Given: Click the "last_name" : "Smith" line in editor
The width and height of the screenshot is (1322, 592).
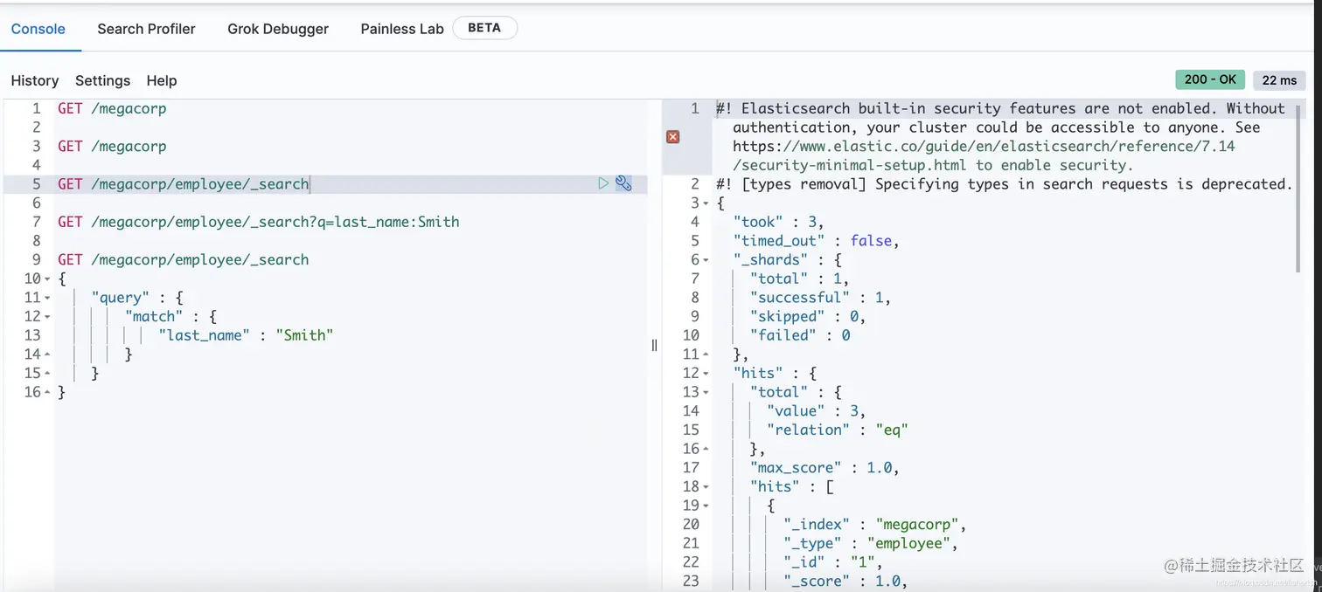Looking at the screenshot, I should click(x=246, y=335).
